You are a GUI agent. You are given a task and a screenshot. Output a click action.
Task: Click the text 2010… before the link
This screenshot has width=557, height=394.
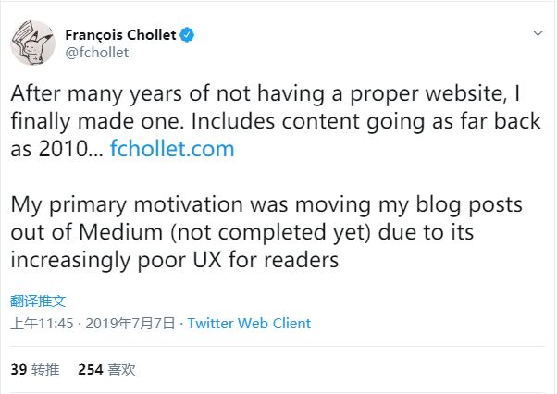point(71,148)
